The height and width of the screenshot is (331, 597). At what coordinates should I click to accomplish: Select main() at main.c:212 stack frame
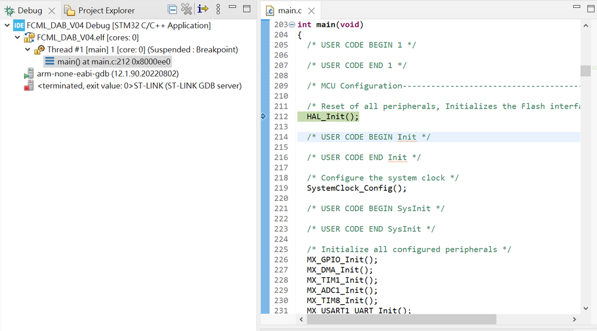pyautogui.click(x=114, y=61)
